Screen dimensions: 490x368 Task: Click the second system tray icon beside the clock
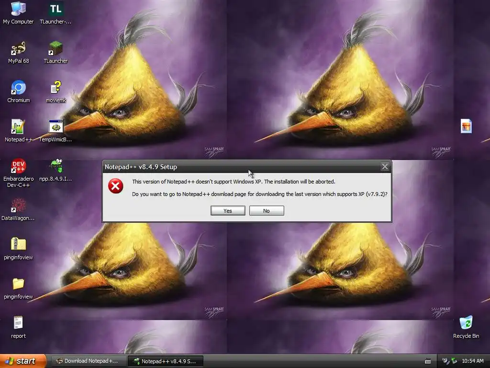(454, 361)
